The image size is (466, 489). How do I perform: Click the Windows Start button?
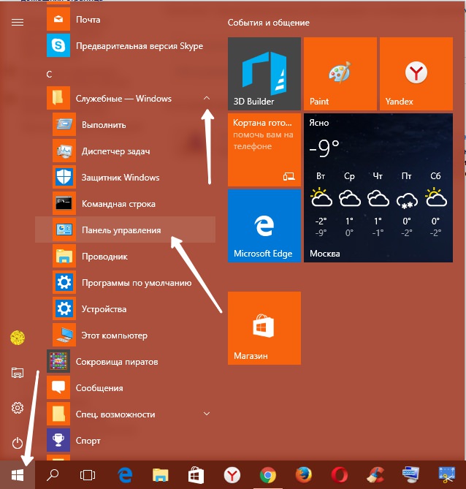click(x=18, y=475)
